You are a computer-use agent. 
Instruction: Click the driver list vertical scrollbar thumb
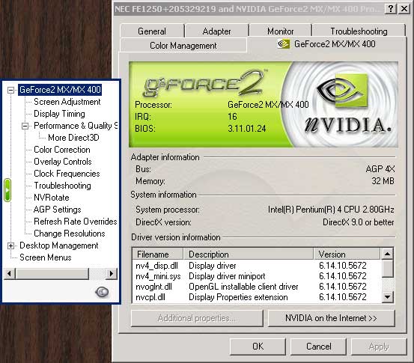point(387,269)
